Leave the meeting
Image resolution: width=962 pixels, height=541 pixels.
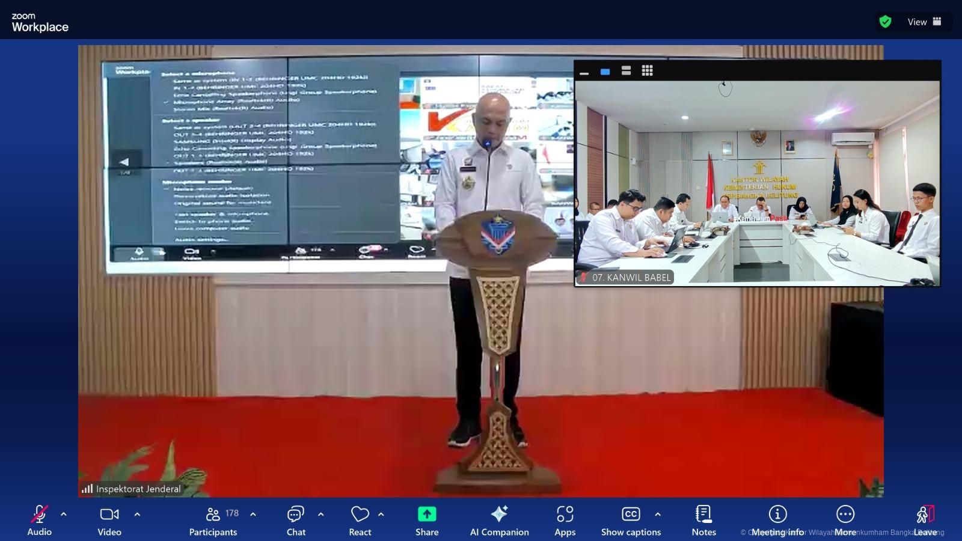point(925,520)
